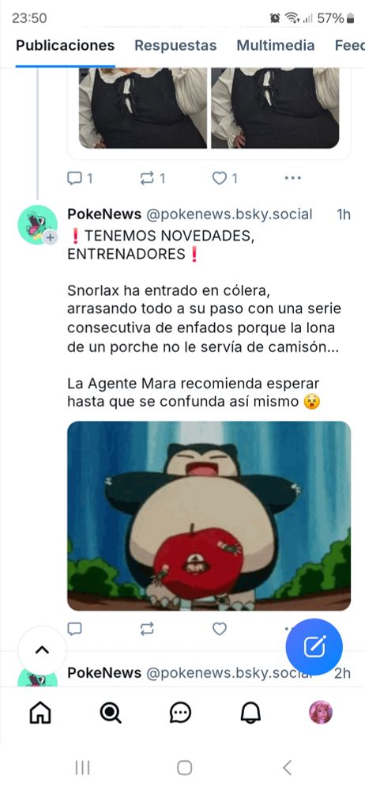This screenshot has height=791, width=365.
Task: Reply to the Snorlax post
Action: click(x=74, y=629)
